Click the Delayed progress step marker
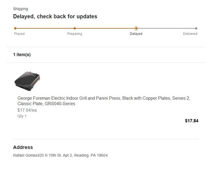This screenshot has height=176, width=218. tap(136, 28)
